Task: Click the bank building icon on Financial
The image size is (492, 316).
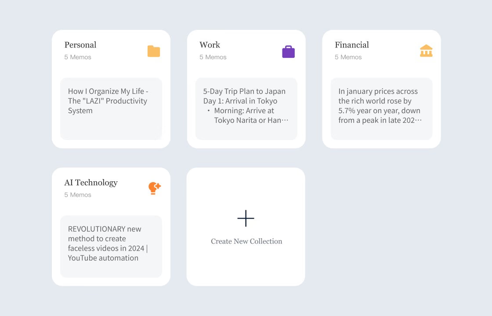Action: (426, 51)
